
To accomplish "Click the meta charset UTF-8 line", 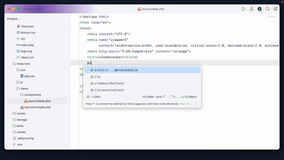I will (108, 34).
